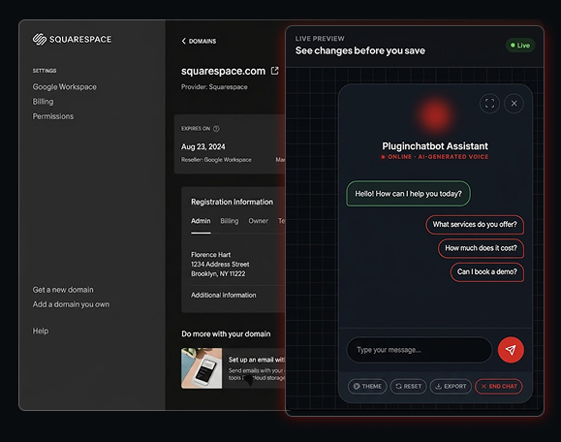The width and height of the screenshot is (561, 442).
Task: Click the red chatbot avatar orb
Action: point(435,115)
